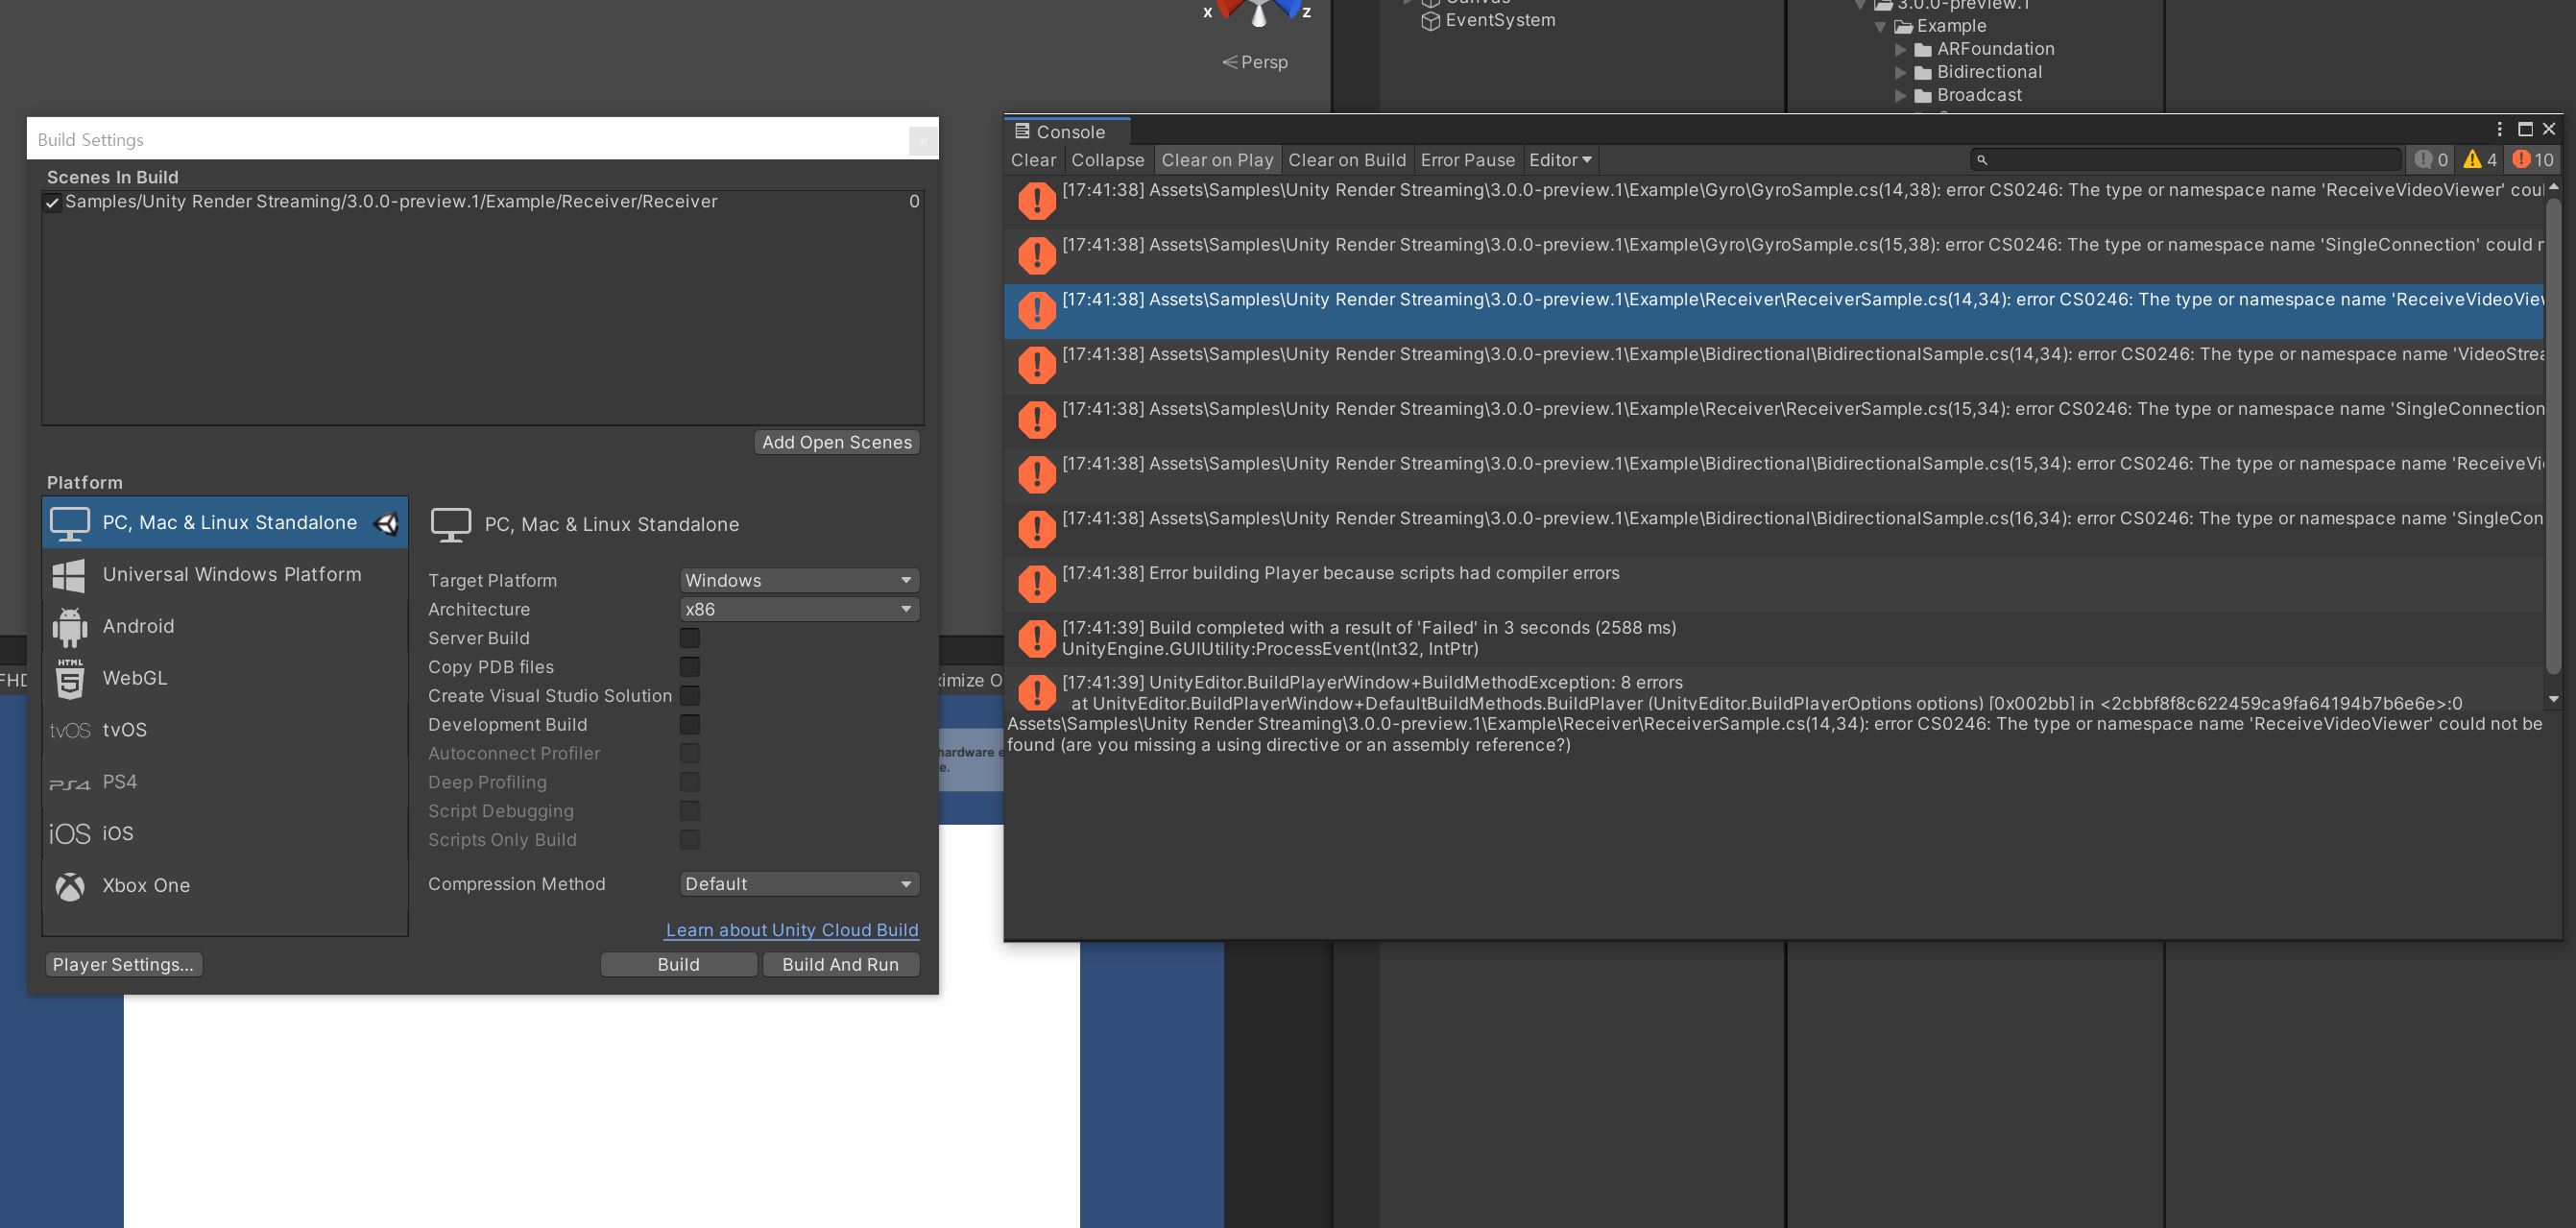The height and width of the screenshot is (1228, 2576).
Task: Click Build And Run button
Action: click(840, 965)
